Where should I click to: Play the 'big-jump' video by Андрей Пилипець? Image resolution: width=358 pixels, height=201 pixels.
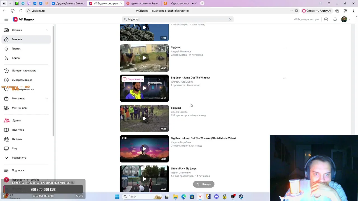coord(144,58)
